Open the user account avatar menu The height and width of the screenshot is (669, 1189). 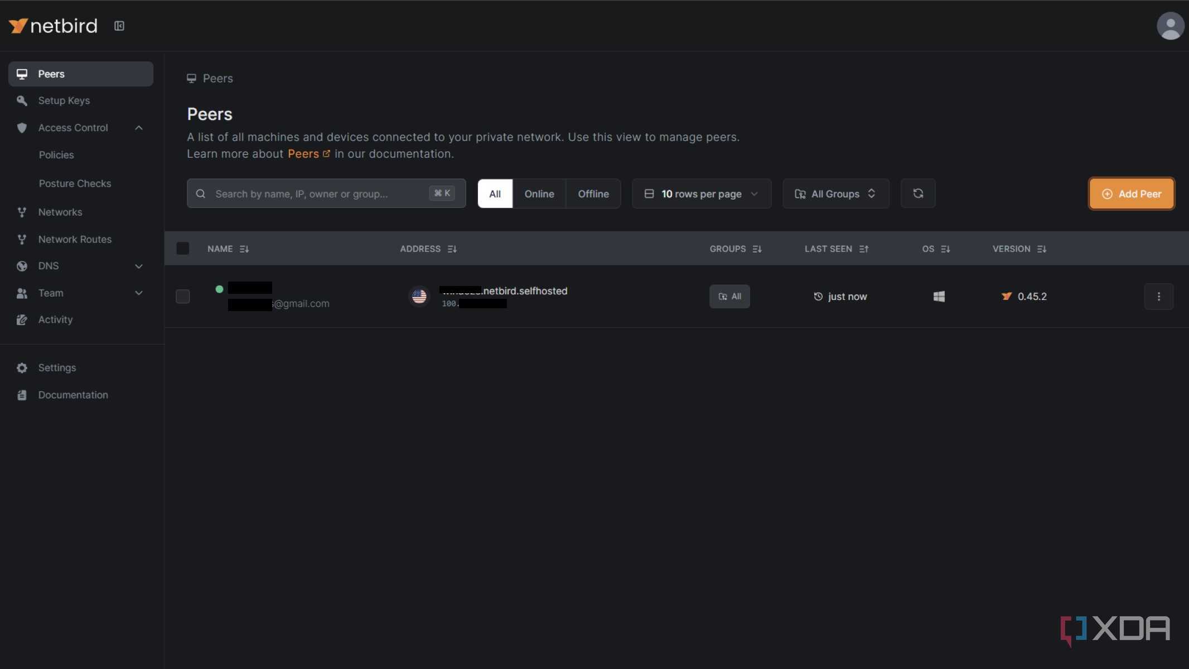pyautogui.click(x=1170, y=26)
